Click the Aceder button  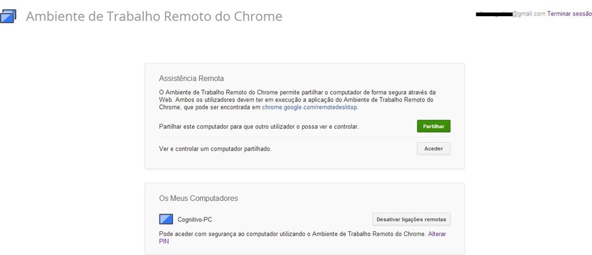click(x=434, y=148)
